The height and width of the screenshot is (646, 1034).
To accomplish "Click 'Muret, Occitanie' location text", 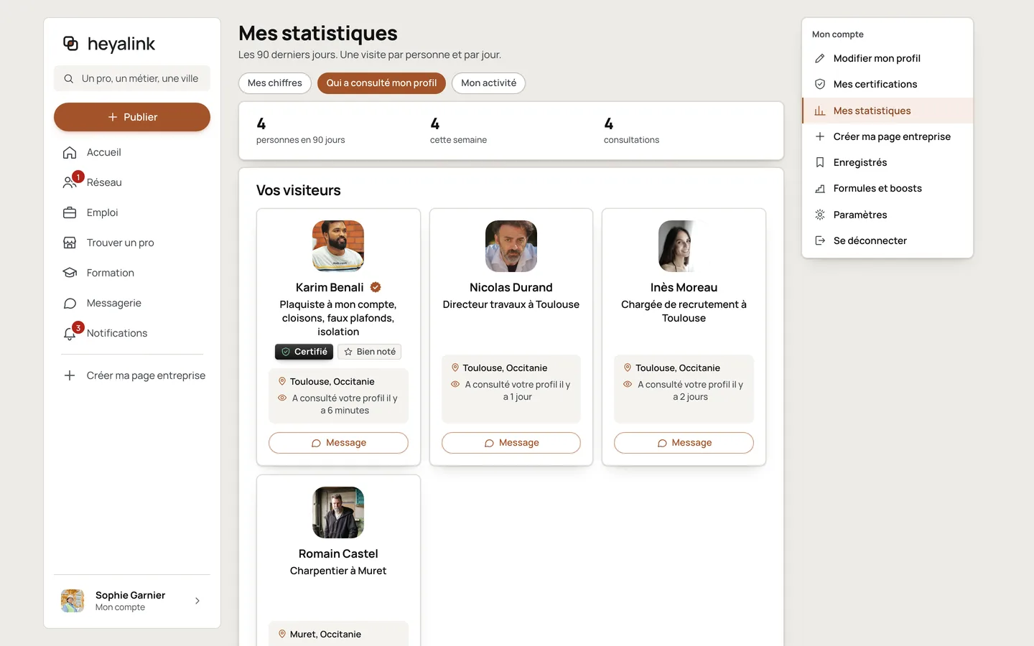I will tap(325, 635).
